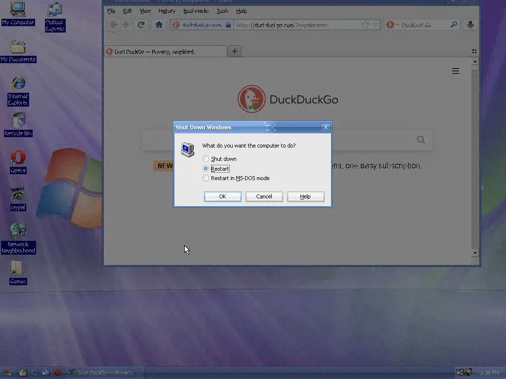Click Cancel in Shut Down Windows dialog
The height and width of the screenshot is (379, 506).
(x=264, y=196)
